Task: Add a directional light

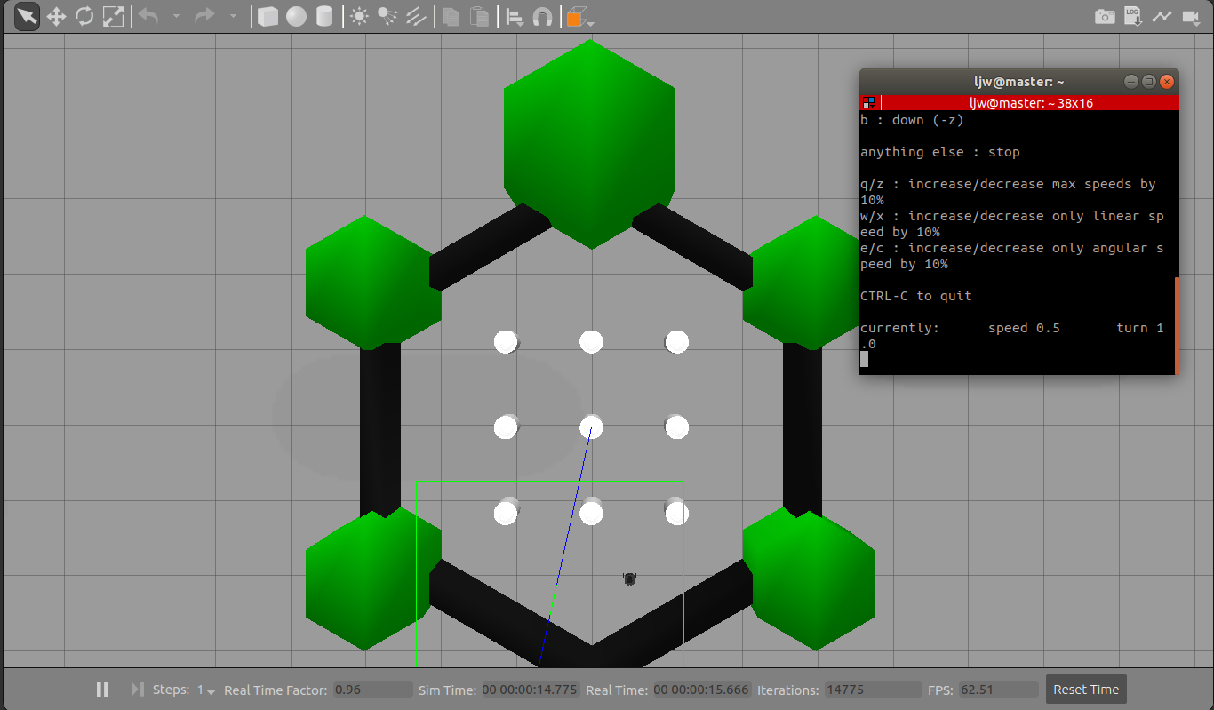Action: coord(415,16)
